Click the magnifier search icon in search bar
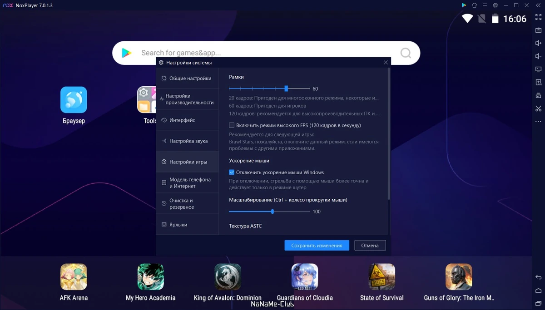Viewport: 545px width, 310px height. click(406, 53)
